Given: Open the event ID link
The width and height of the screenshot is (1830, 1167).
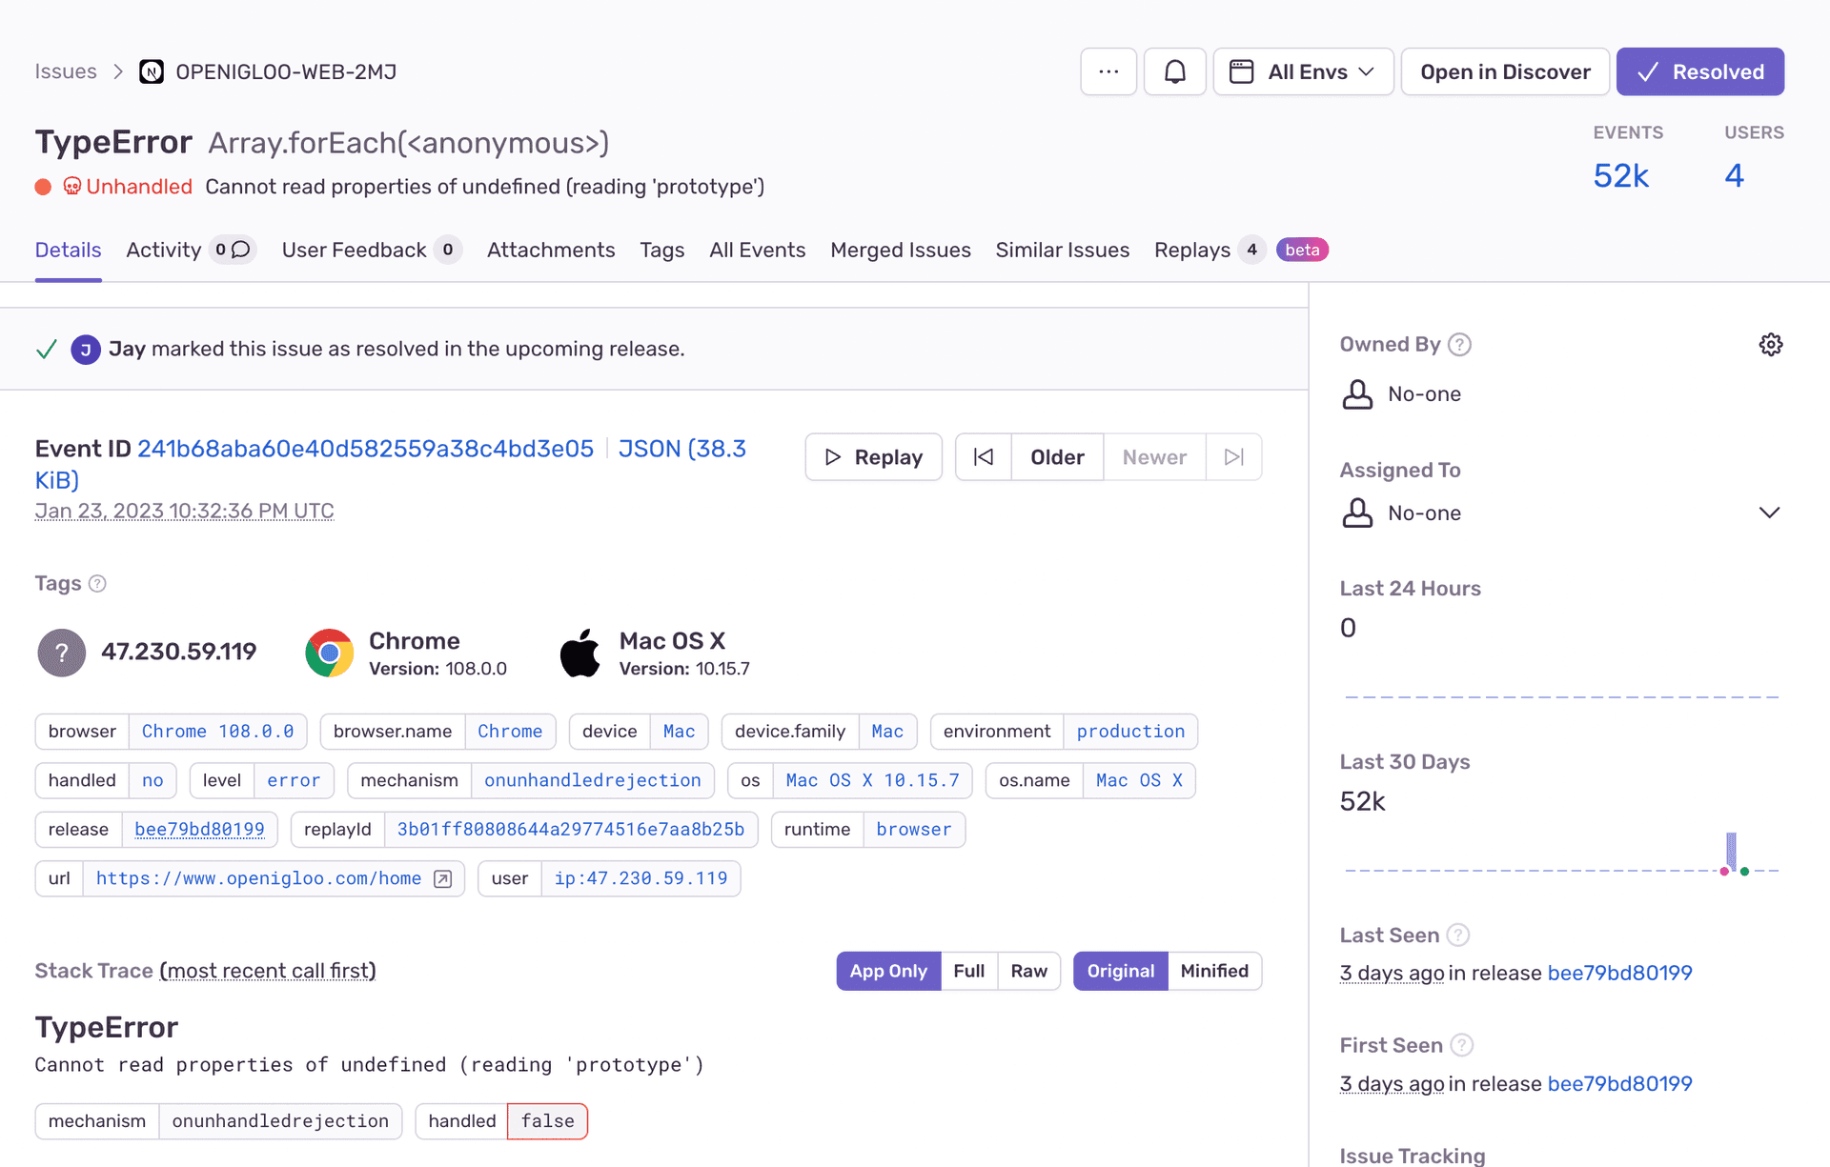Looking at the screenshot, I should 365,449.
